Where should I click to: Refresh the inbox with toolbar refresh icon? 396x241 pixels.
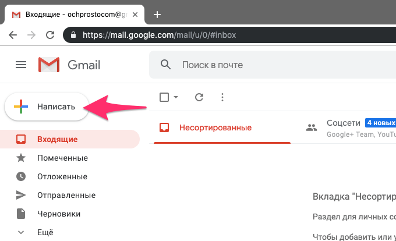pos(199,97)
